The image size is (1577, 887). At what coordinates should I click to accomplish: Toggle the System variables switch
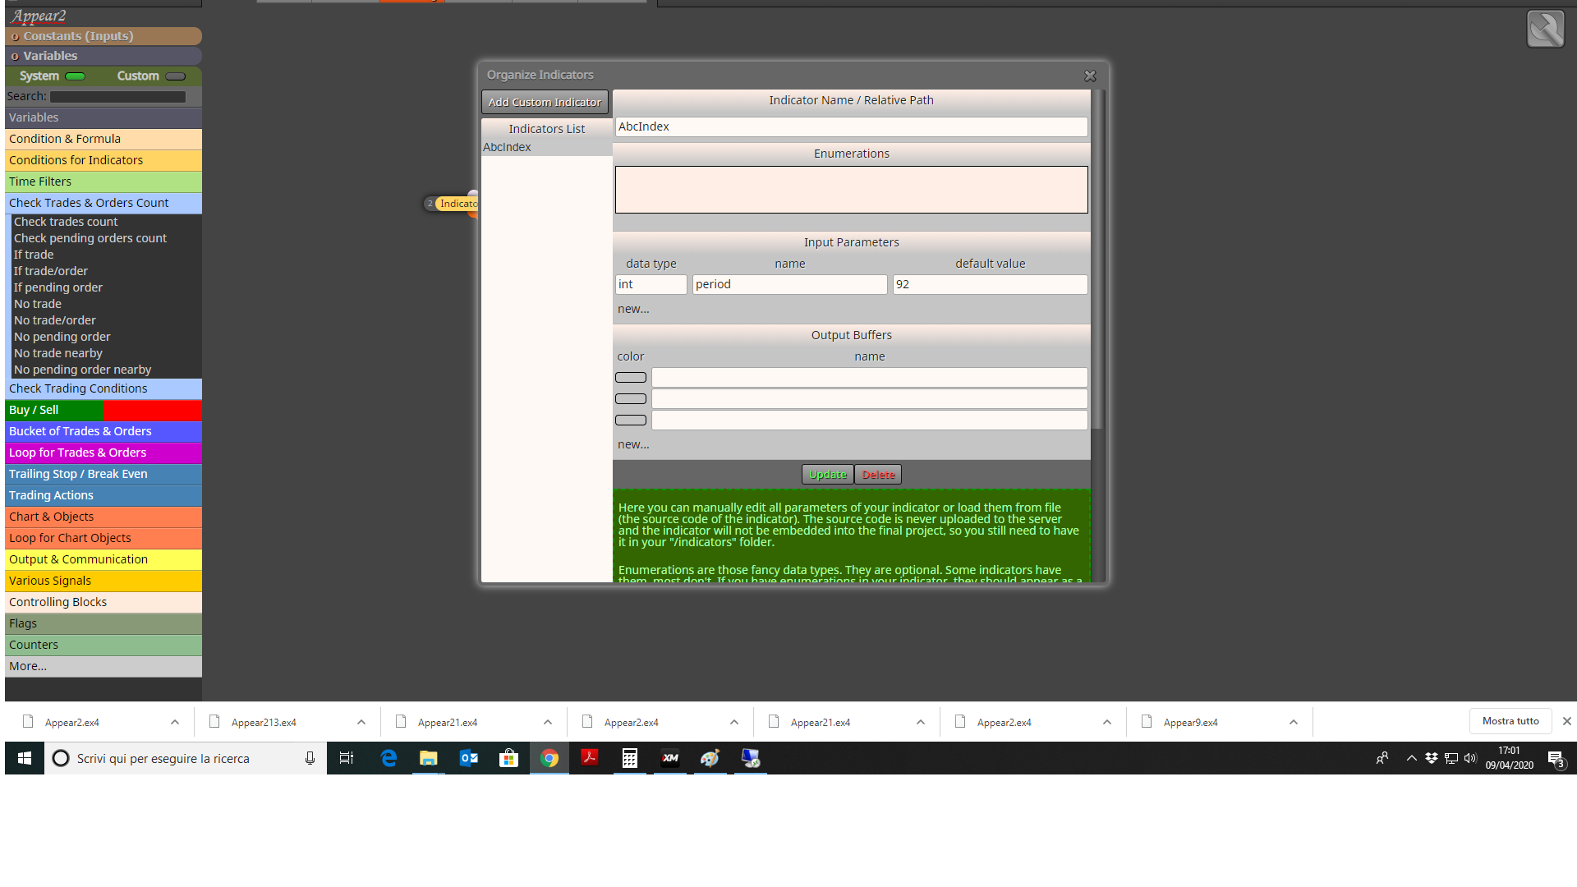[x=75, y=76]
